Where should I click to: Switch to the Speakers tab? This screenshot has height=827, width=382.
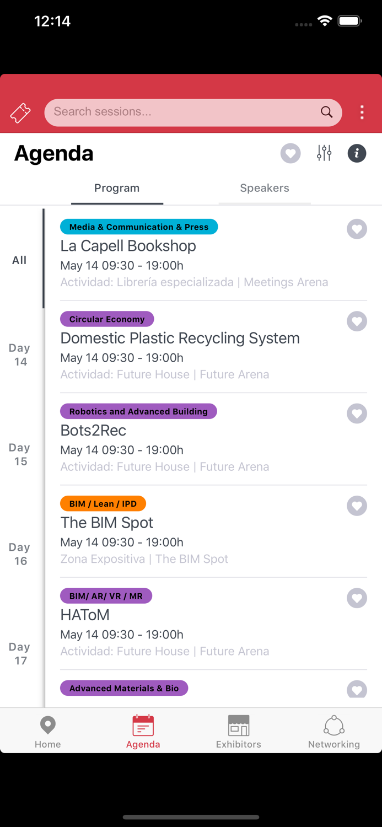[265, 188]
